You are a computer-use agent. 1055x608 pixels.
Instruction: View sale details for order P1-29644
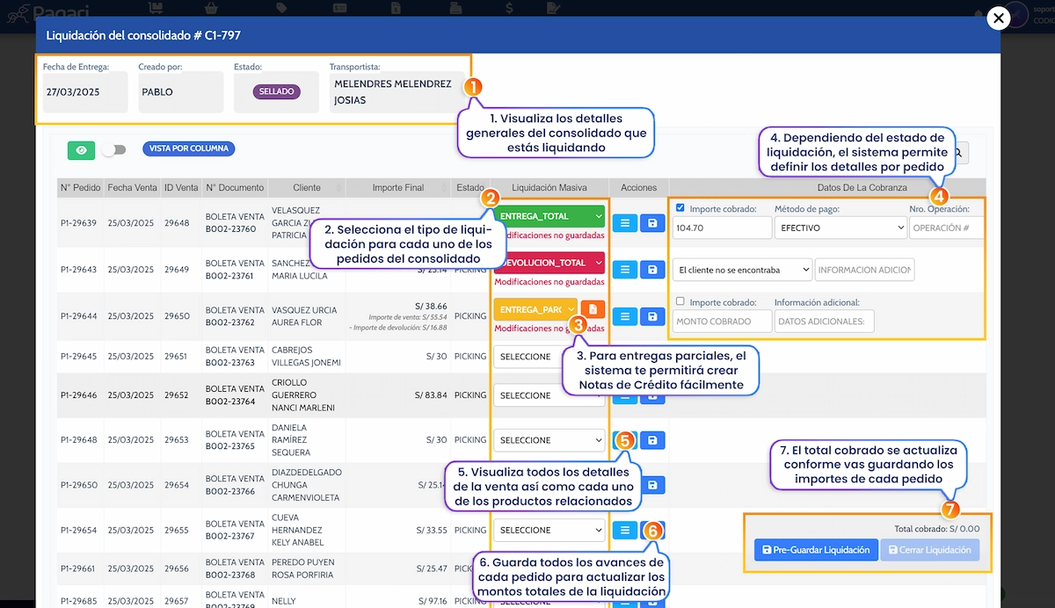pos(623,315)
